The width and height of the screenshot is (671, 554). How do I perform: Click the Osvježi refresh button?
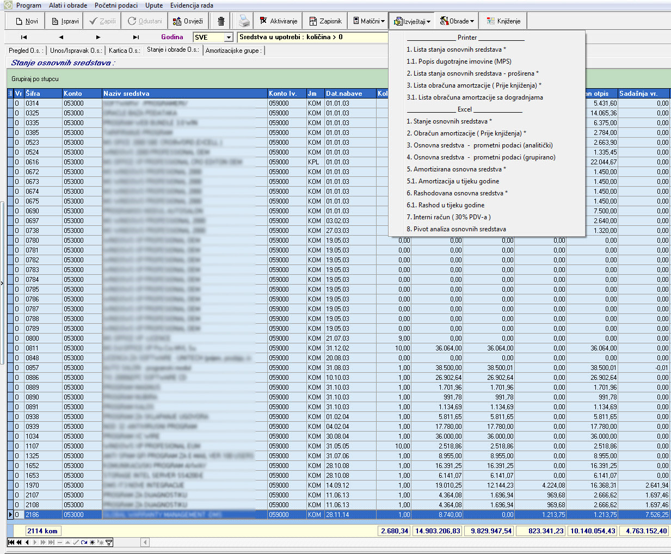[188, 21]
